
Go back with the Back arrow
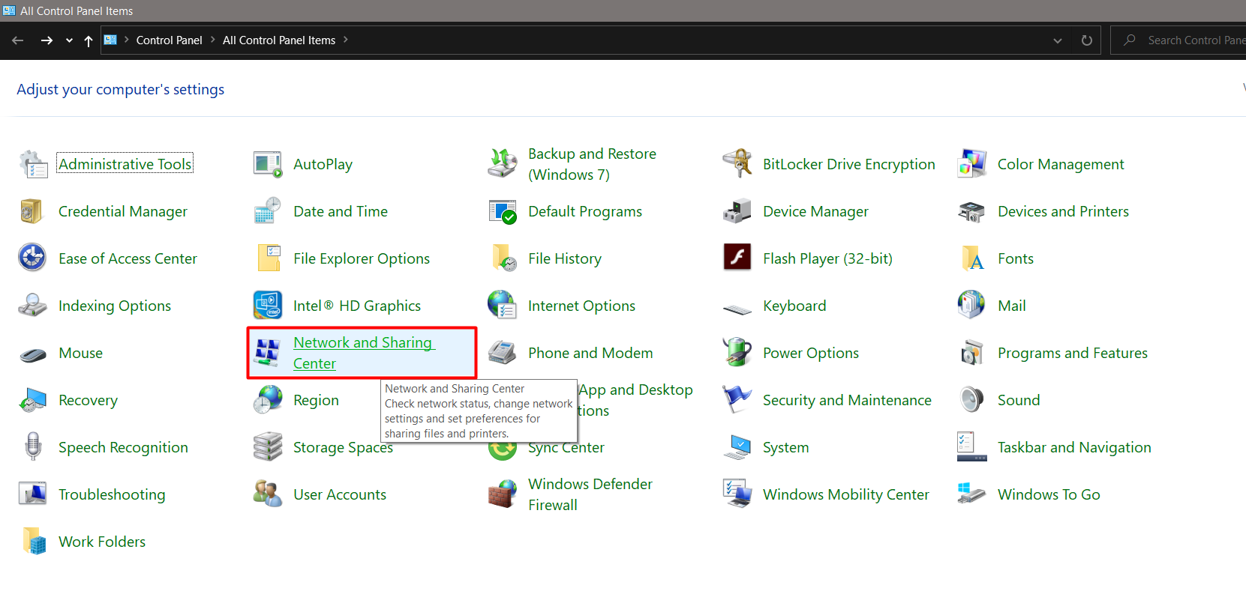coord(18,40)
